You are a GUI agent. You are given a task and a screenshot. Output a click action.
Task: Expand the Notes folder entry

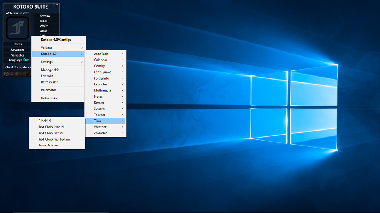click(x=105, y=97)
